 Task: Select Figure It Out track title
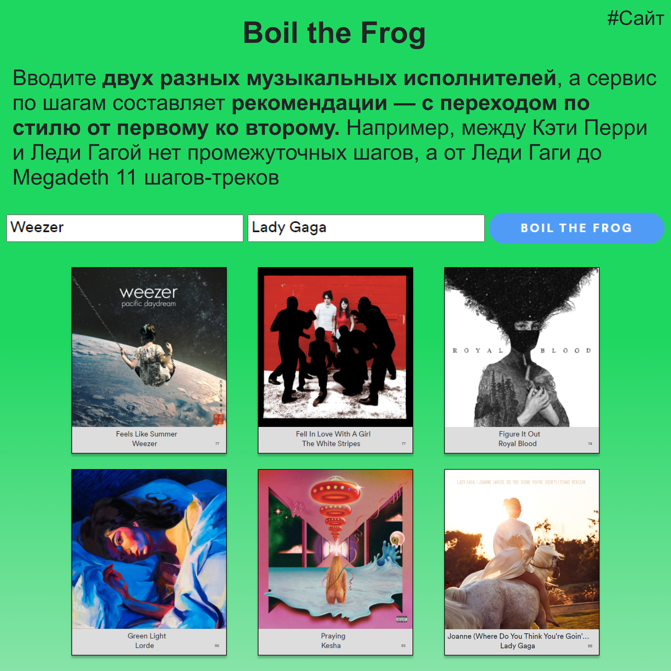pos(519,434)
